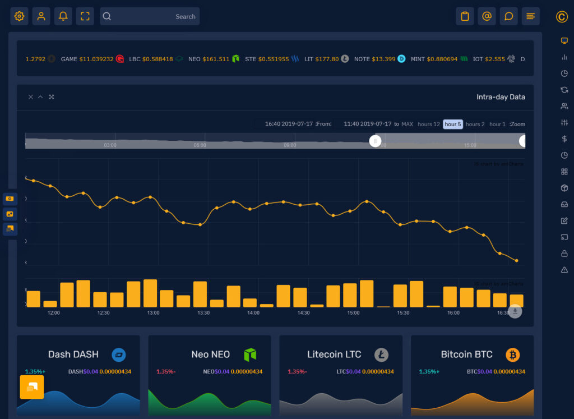Click the camera floating button on the left
Screen dimensions: 574x419
click(x=9, y=199)
